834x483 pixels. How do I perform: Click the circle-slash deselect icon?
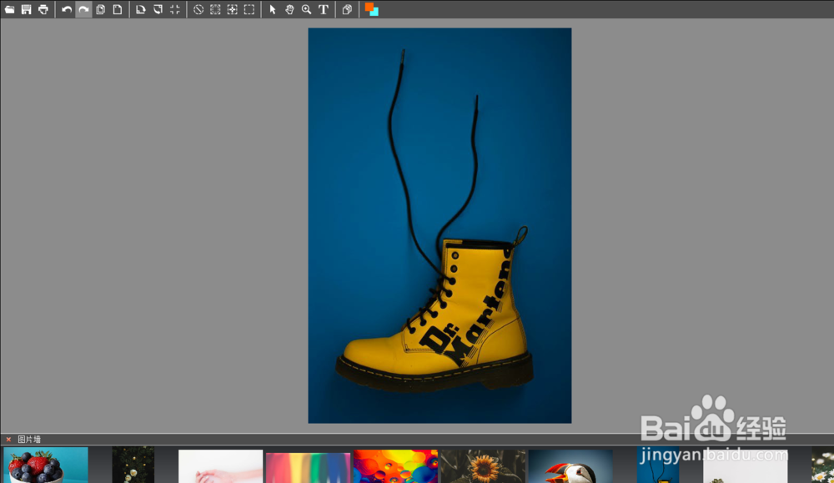(x=198, y=9)
